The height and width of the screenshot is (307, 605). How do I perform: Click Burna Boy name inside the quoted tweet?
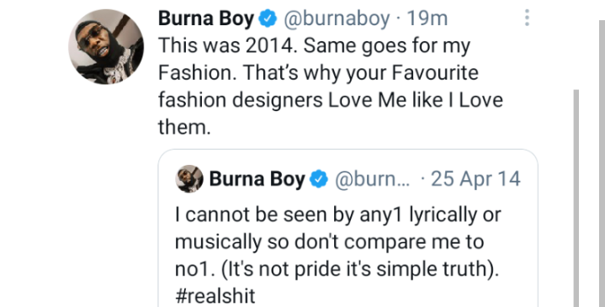coord(257,179)
